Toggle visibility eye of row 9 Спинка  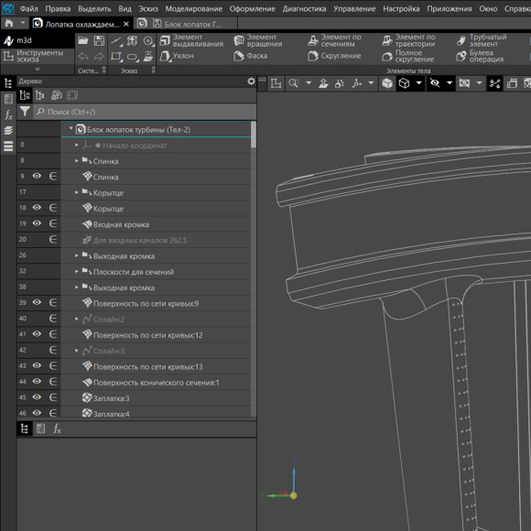[37, 176]
